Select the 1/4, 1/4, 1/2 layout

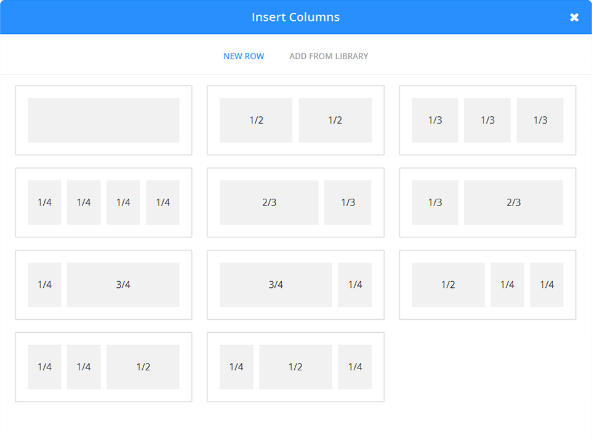coord(103,367)
